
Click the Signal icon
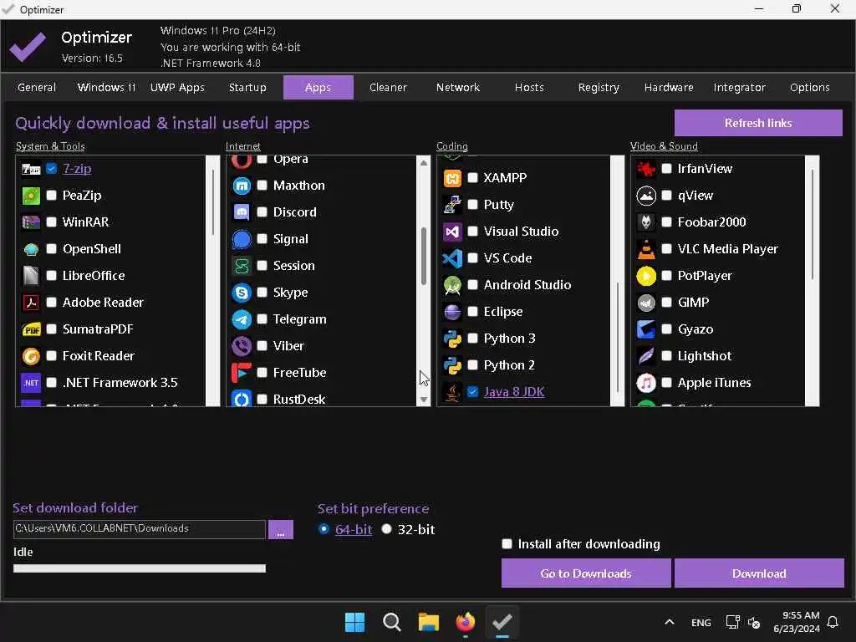(242, 238)
